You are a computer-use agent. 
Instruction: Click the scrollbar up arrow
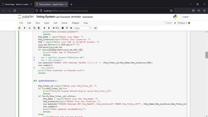pyautogui.click(x=207, y=32)
